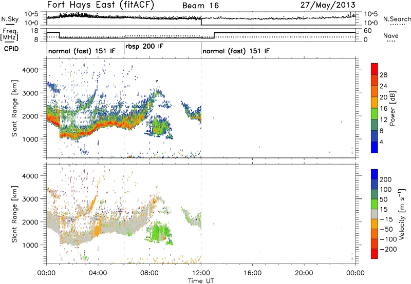Select 'normal (fast) 151 IF' starting at 00:00

pos(82,51)
